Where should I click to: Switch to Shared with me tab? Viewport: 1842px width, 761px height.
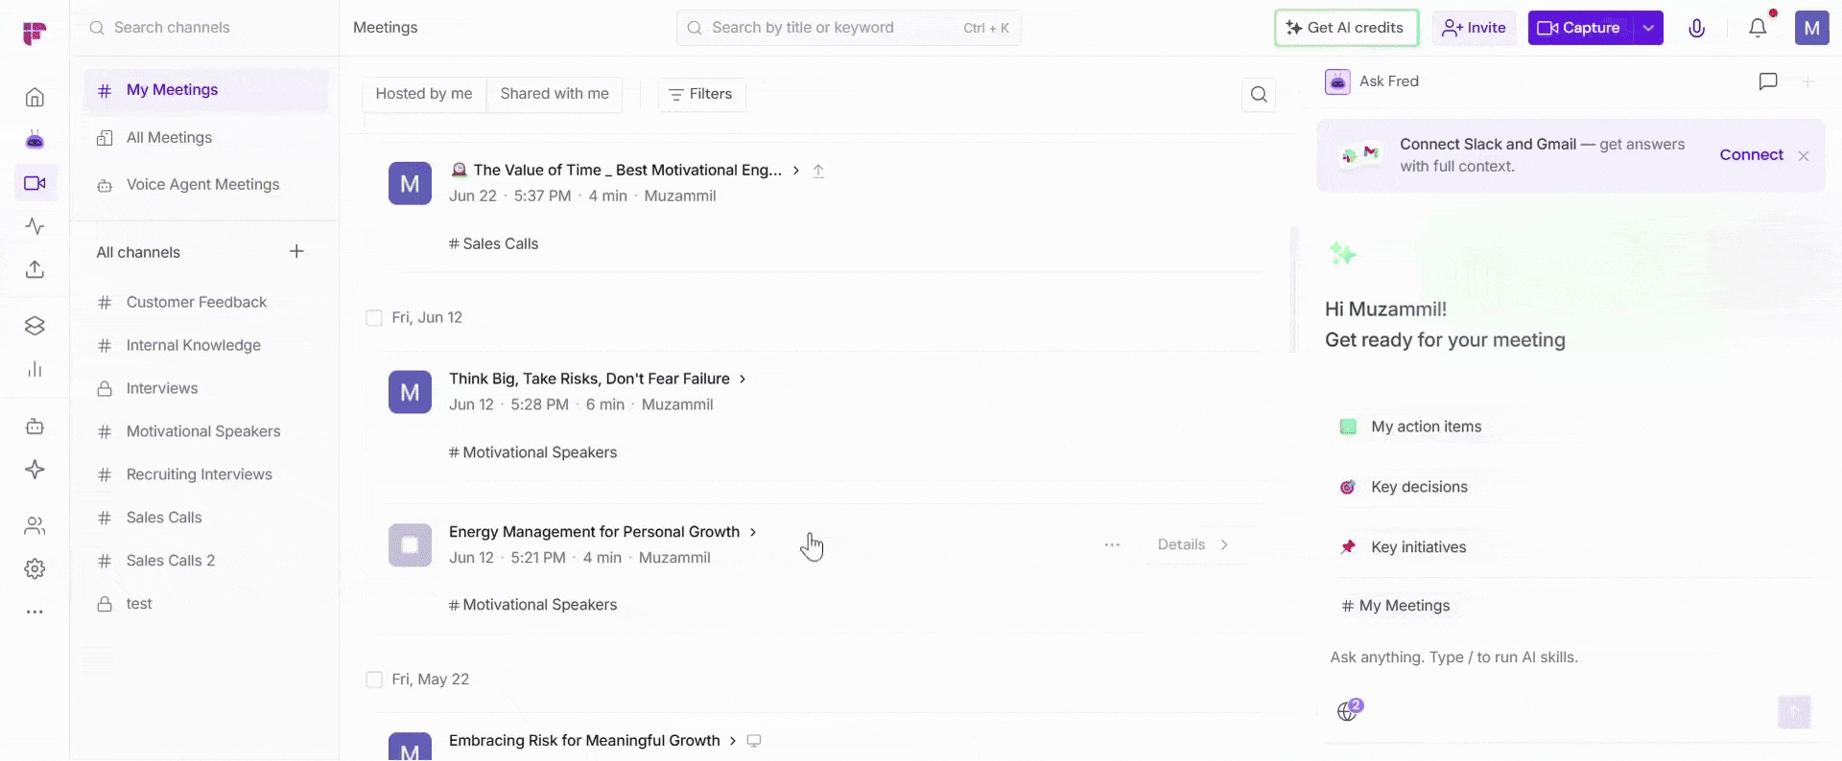tap(555, 94)
